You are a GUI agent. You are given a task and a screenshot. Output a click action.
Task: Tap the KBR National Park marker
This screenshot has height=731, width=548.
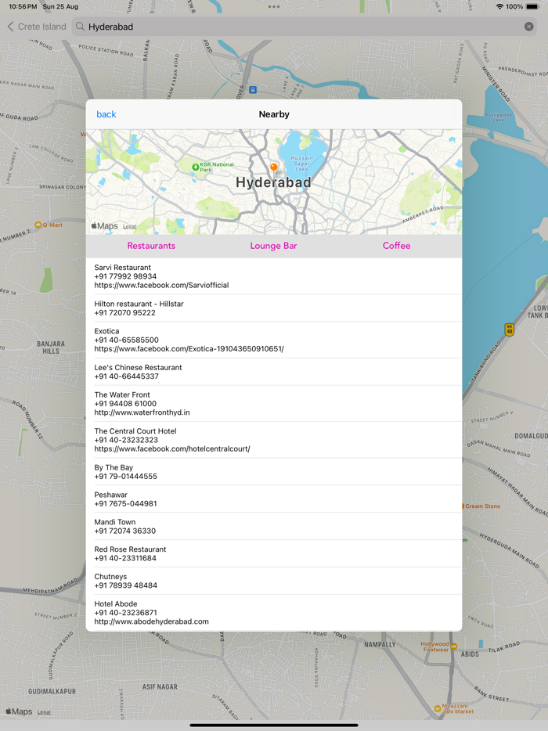[x=196, y=167]
